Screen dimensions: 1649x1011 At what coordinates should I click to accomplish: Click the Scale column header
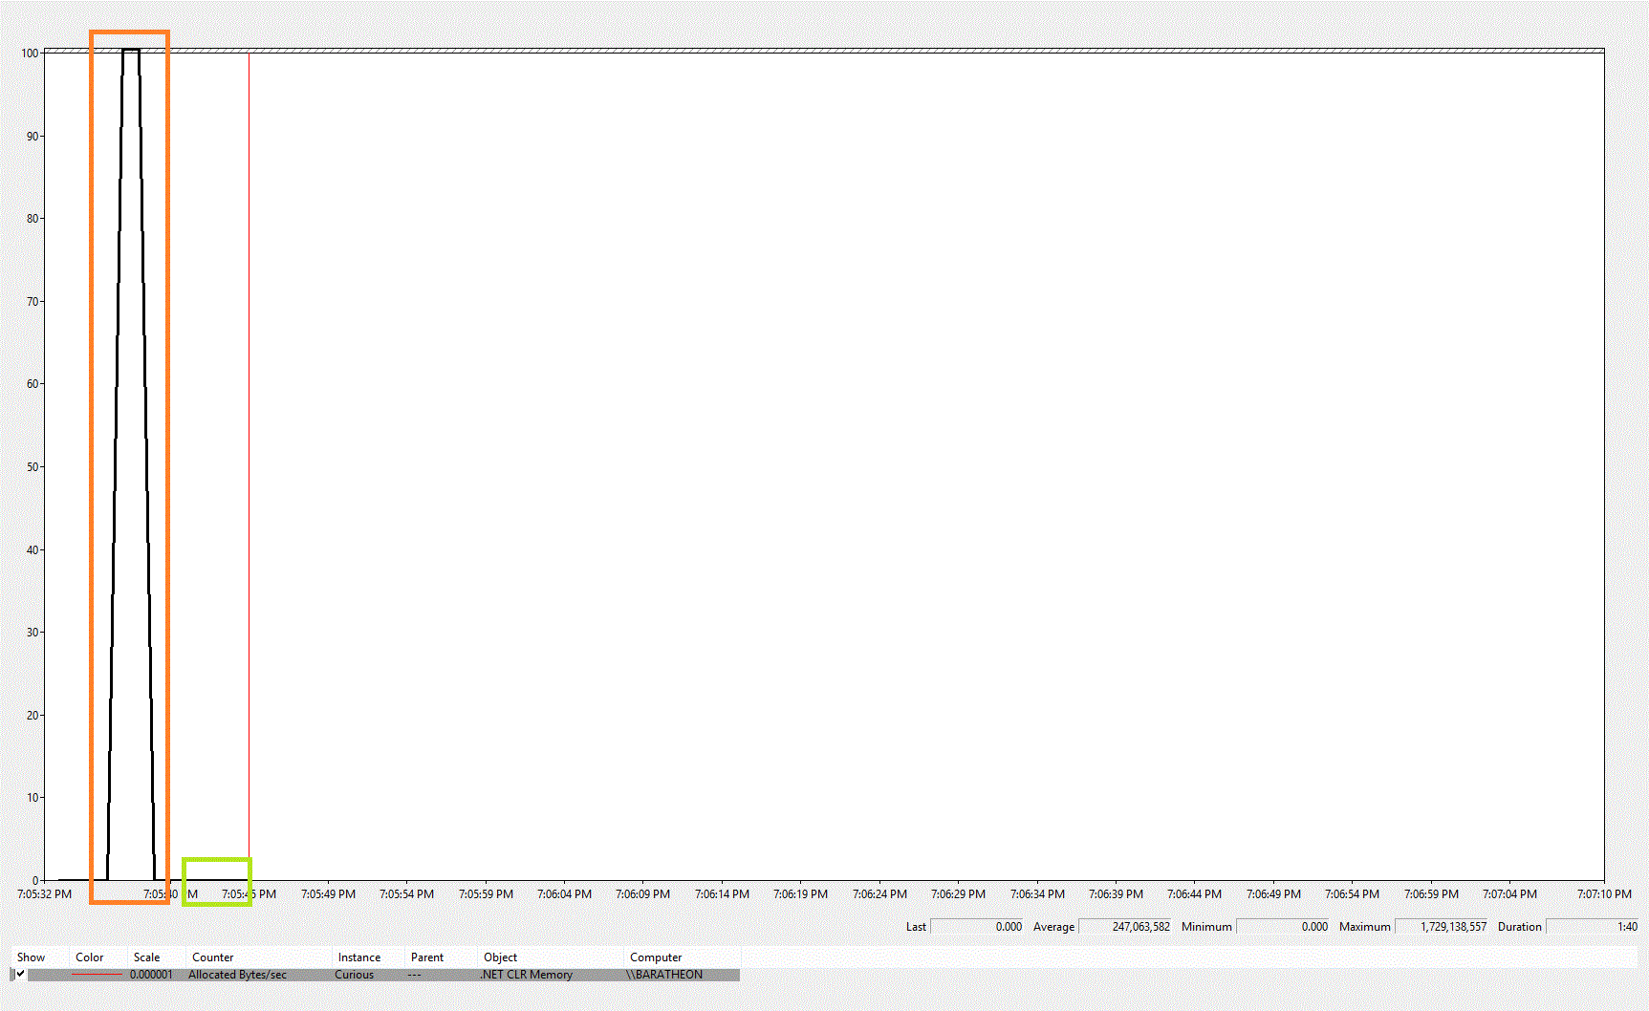tap(146, 957)
